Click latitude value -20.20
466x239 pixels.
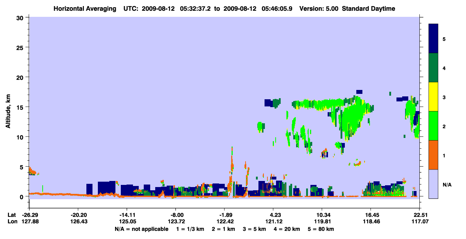point(78,215)
